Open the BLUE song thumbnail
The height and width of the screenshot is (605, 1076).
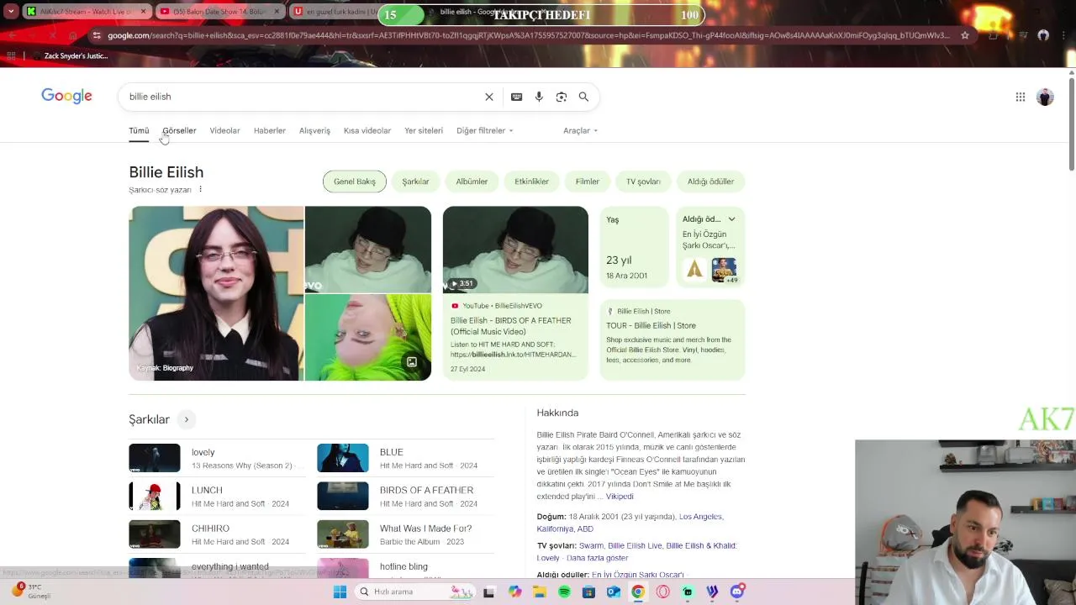343,458
